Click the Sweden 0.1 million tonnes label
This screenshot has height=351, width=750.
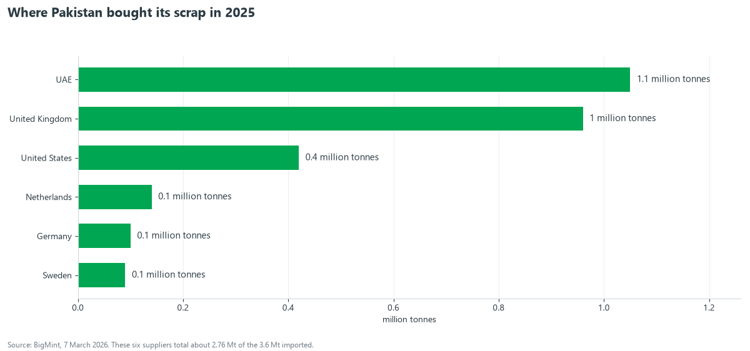click(x=168, y=274)
